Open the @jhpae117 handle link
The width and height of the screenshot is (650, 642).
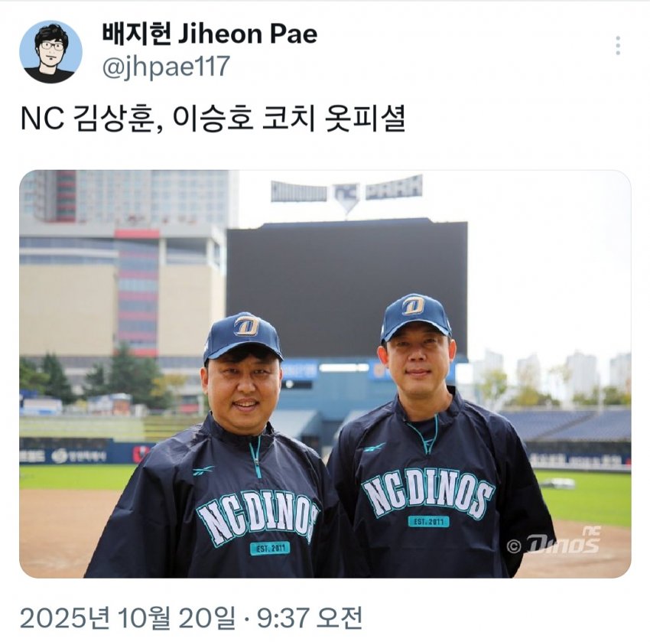[166, 67]
